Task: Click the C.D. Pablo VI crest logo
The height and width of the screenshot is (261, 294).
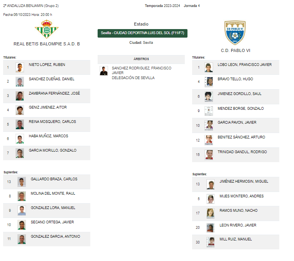Action: point(235,33)
